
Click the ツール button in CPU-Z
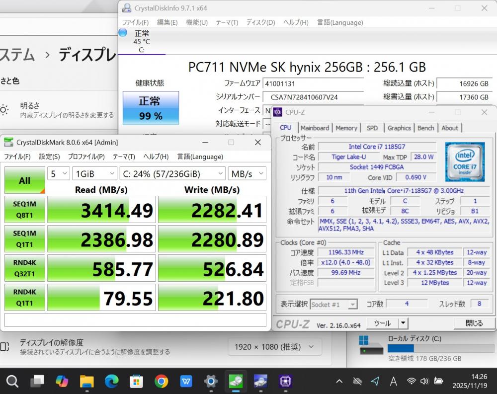pyautogui.click(x=382, y=323)
